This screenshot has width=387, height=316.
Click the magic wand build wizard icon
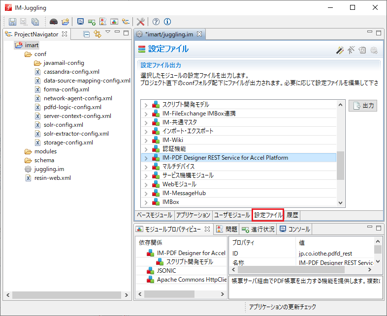point(340,50)
